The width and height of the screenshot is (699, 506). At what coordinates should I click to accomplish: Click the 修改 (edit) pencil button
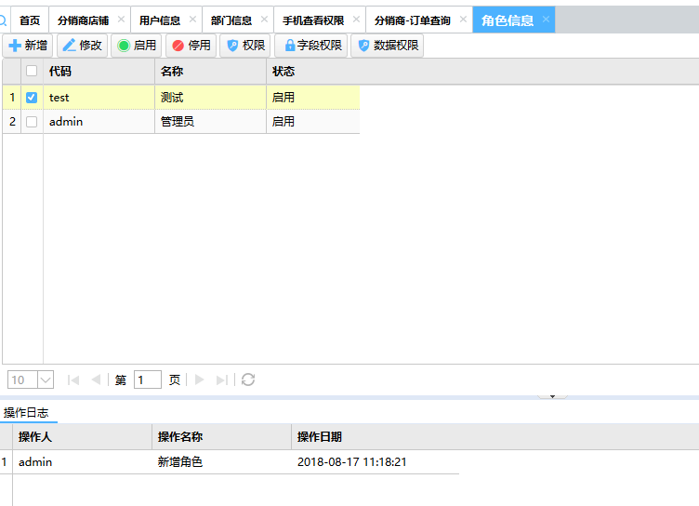click(82, 46)
